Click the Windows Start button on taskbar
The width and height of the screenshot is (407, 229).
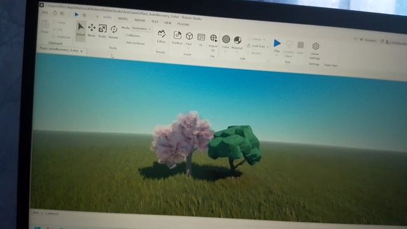(38, 228)
